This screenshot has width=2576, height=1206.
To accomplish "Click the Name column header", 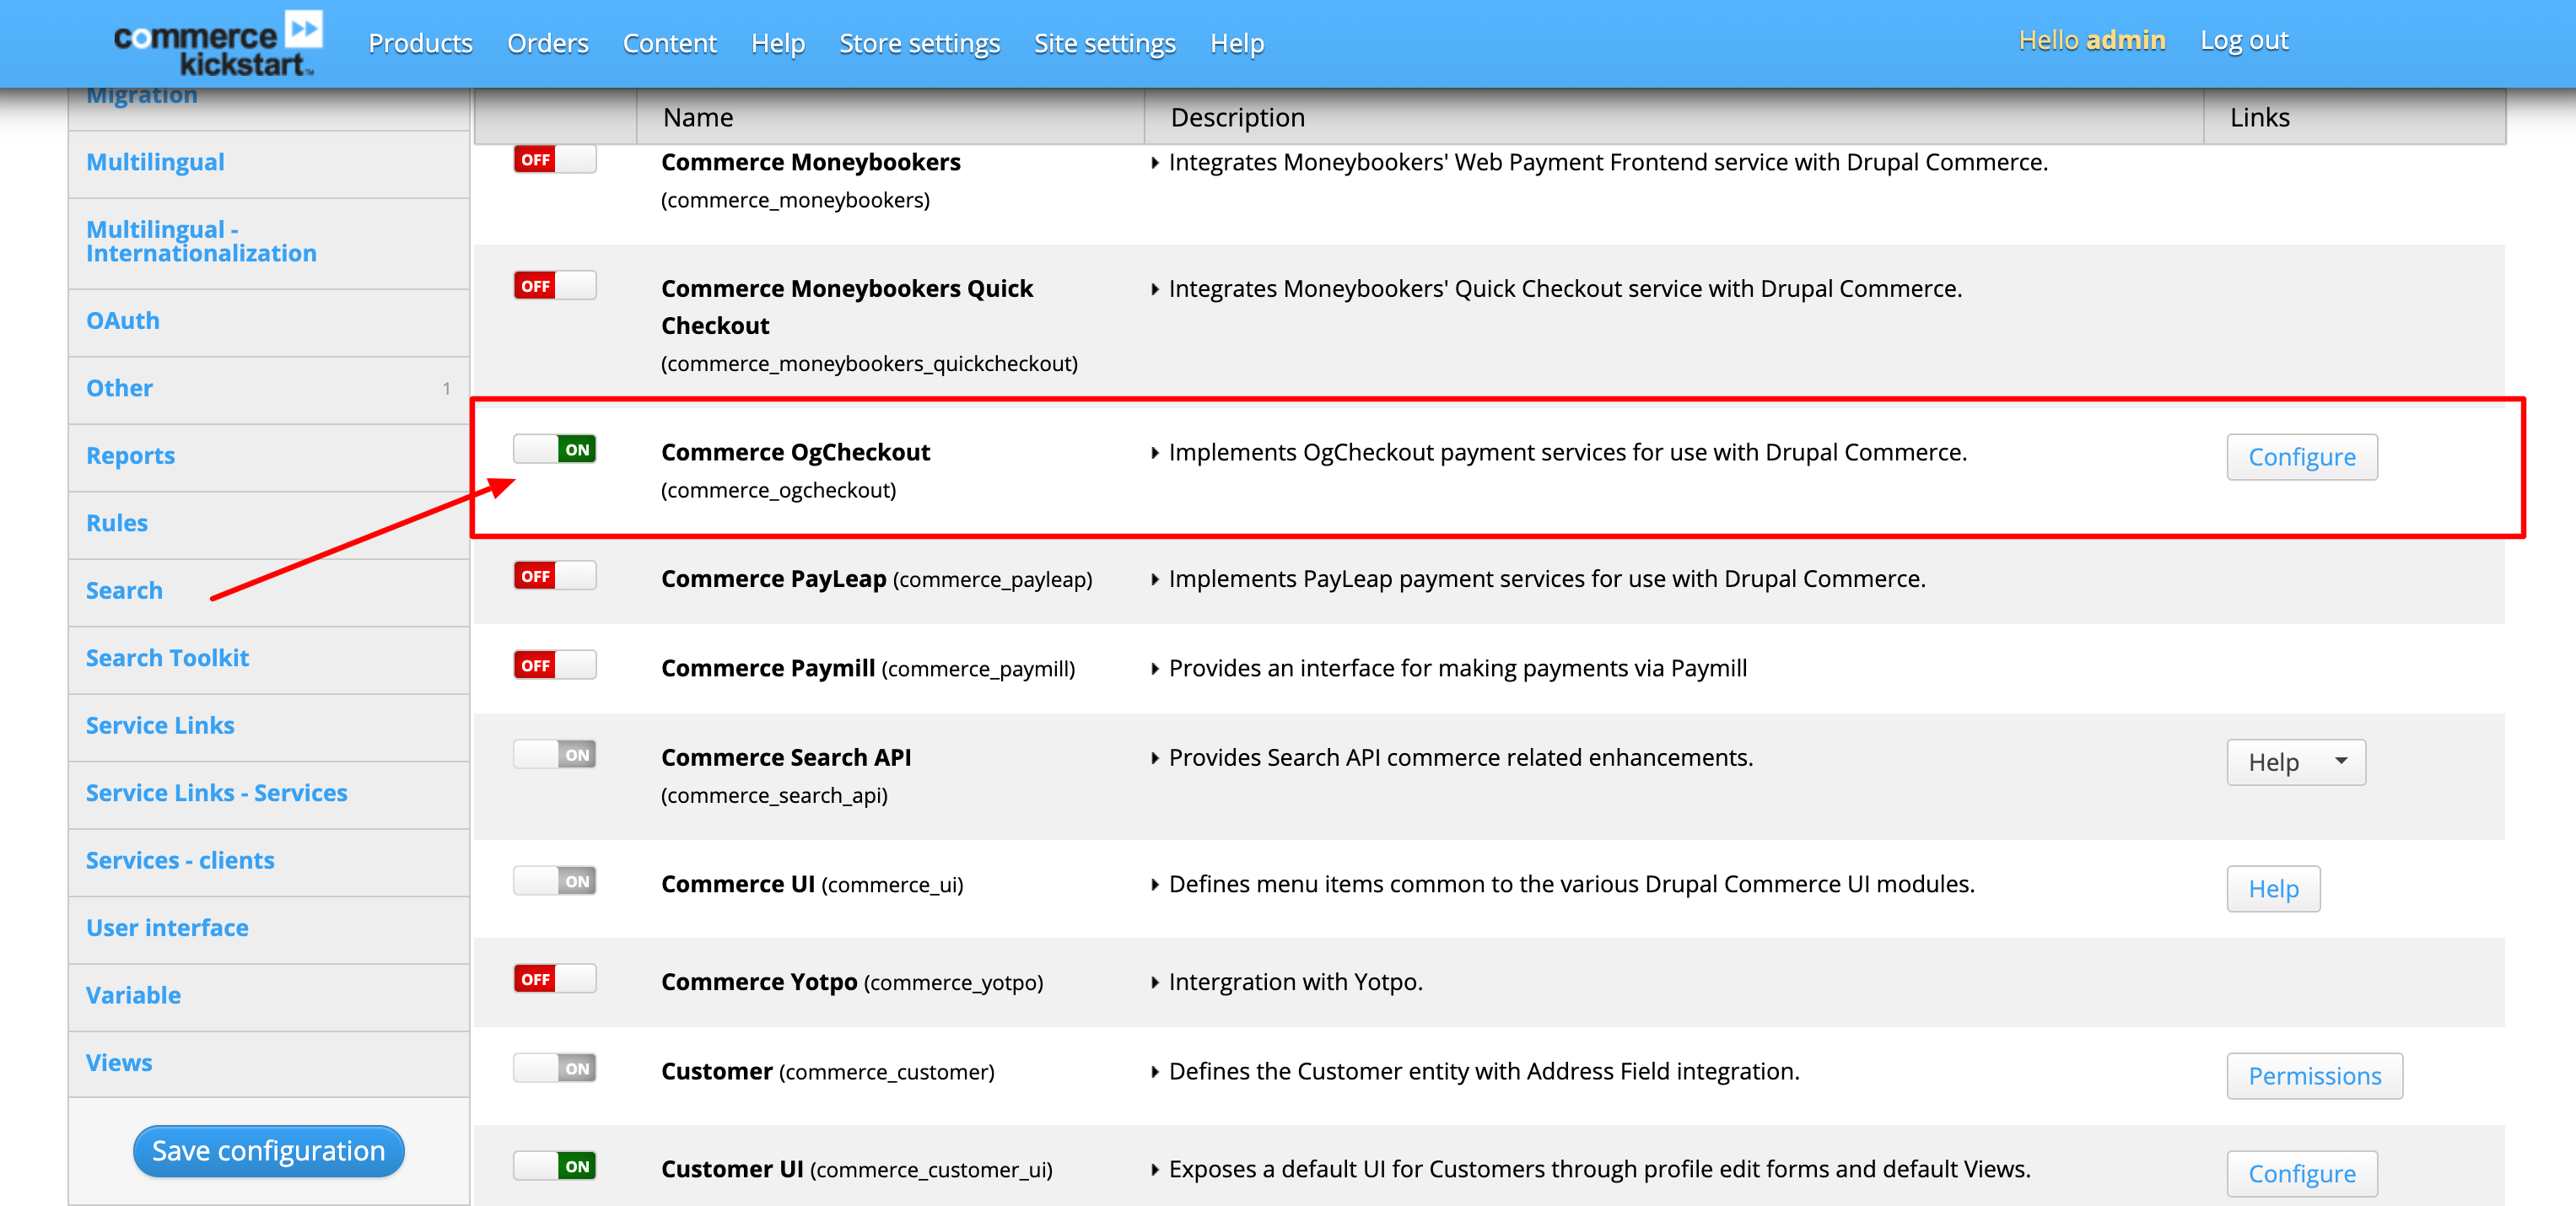I will click(697, 117).
